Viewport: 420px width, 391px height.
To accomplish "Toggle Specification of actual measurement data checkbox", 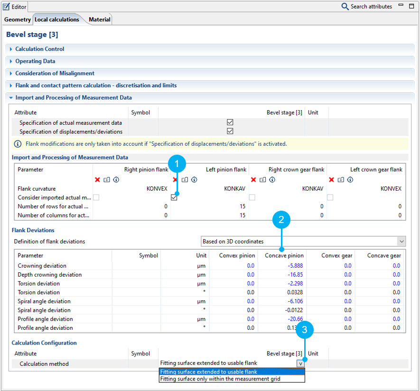I will click(x=230, y=122).
